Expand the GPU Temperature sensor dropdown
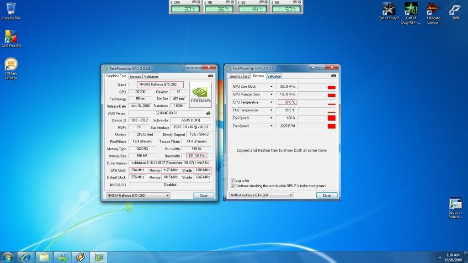 pyautogui.click(x=271, y=102)
